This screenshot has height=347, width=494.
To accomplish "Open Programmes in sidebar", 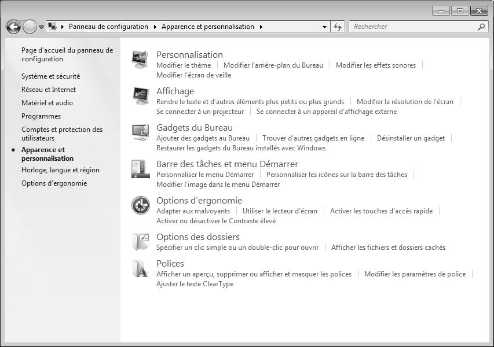I will (x=41, y=116).
